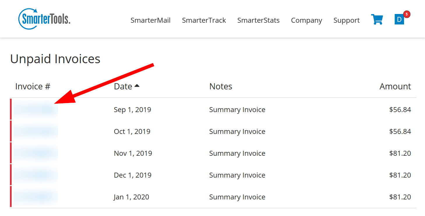
Task: Open the blurred invoice number for Jan 1, 2020
Action: [x=36, y=197]
